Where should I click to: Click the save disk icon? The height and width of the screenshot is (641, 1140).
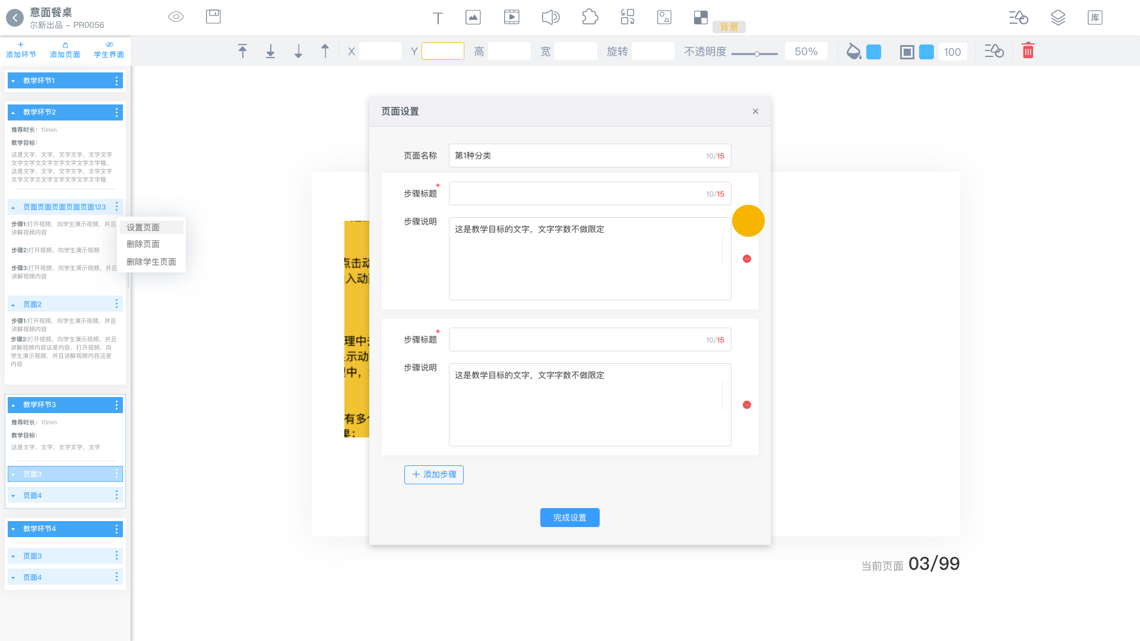click(x=213, y=17)
